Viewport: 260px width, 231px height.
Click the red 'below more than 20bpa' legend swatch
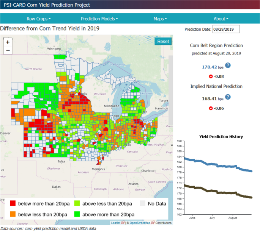[x=13, y=204]
